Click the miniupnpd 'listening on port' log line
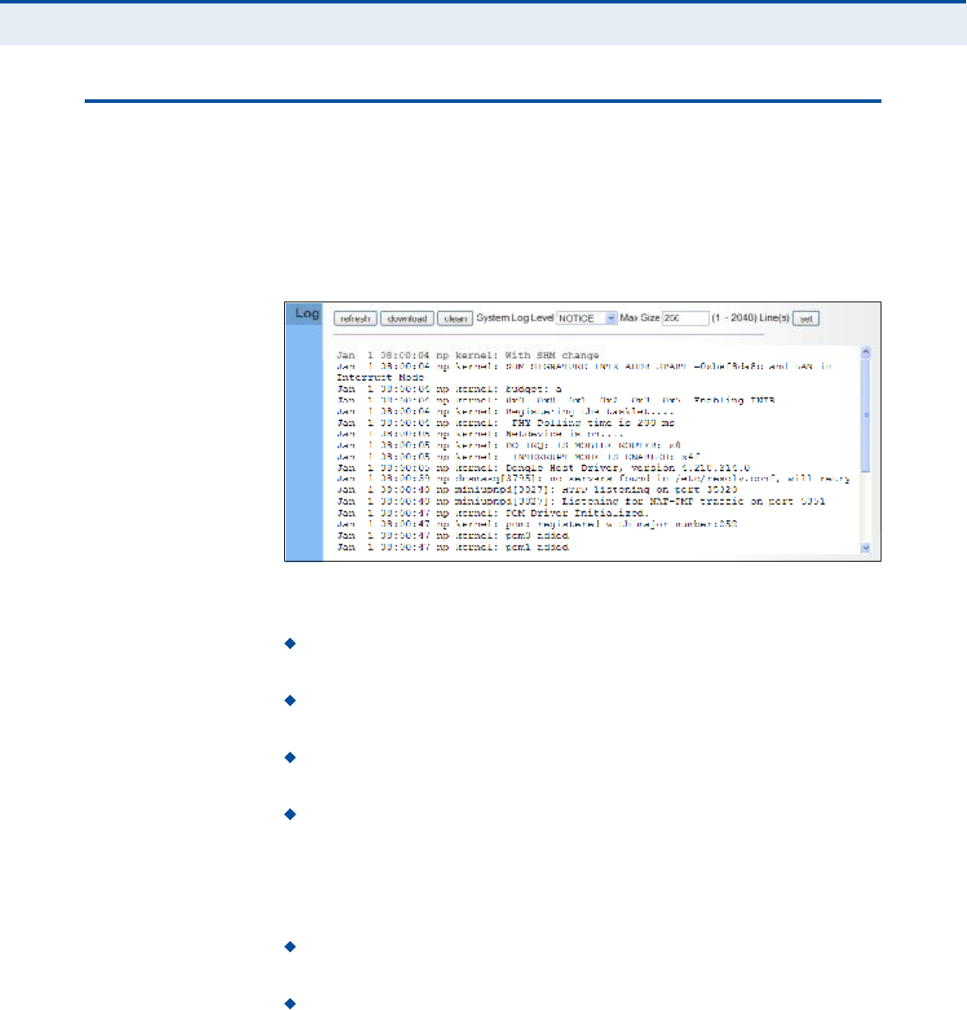The height and width of the screenshot is (1010, 967). (537, 490)
